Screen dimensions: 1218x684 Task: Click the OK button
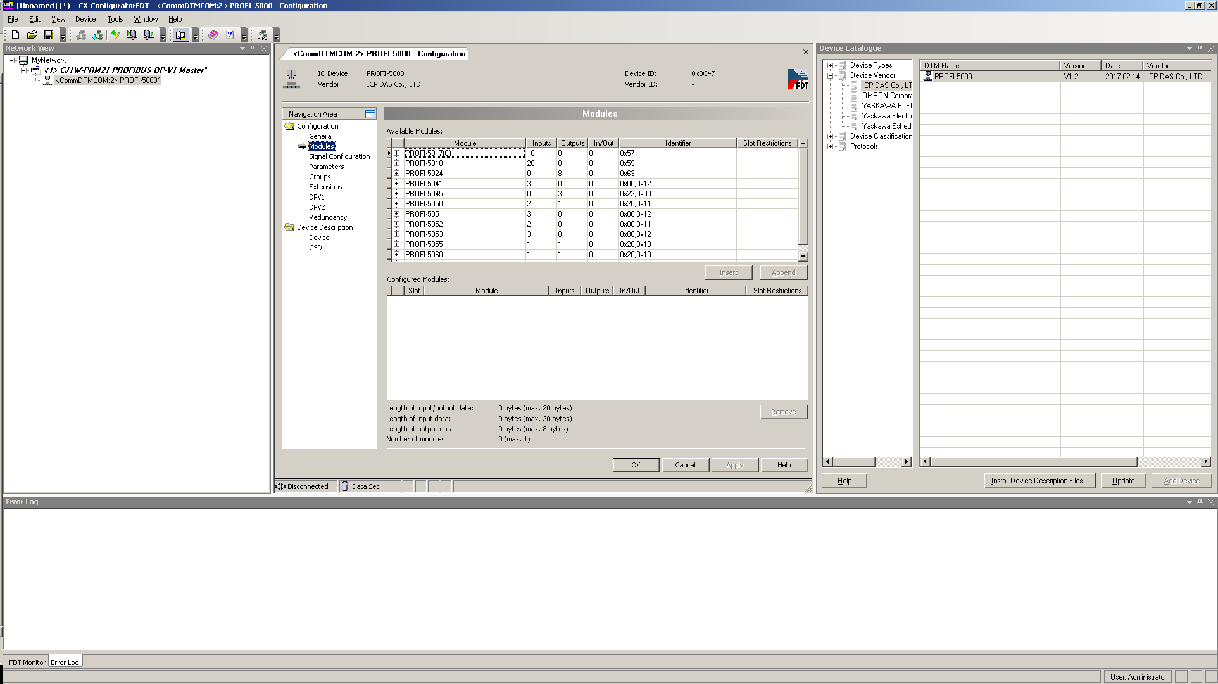click(636, 465)
